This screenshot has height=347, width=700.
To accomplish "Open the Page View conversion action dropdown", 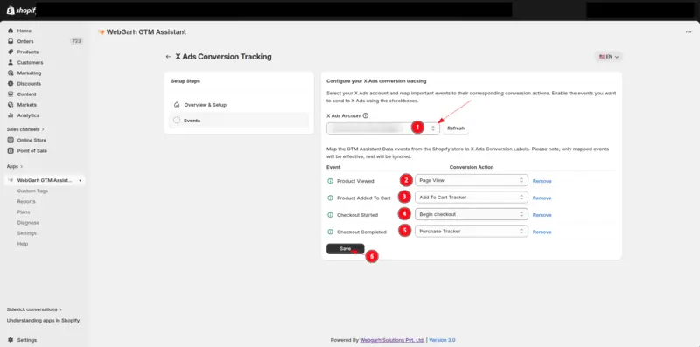I will click(472, 180).
